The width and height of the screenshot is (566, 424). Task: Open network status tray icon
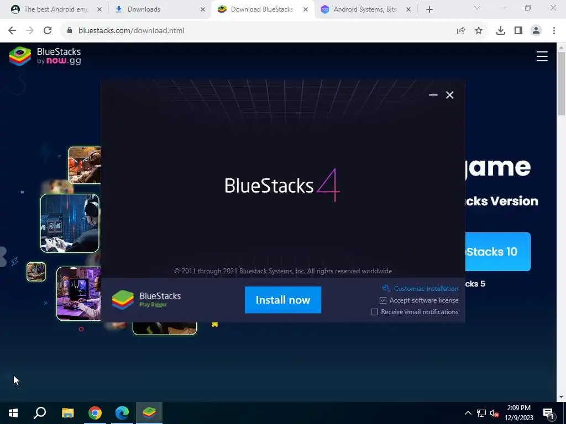pyautogui.click(x=481, y=413)
